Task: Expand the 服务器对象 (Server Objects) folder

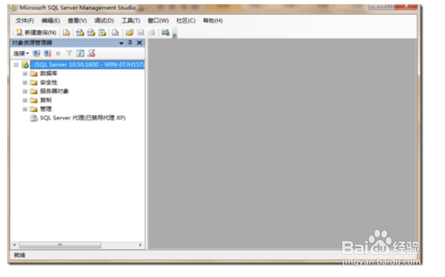Action: 25,92
